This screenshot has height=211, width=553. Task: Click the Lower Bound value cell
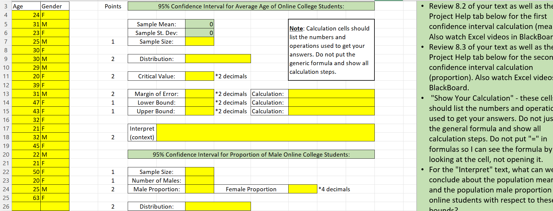[199, 103]
